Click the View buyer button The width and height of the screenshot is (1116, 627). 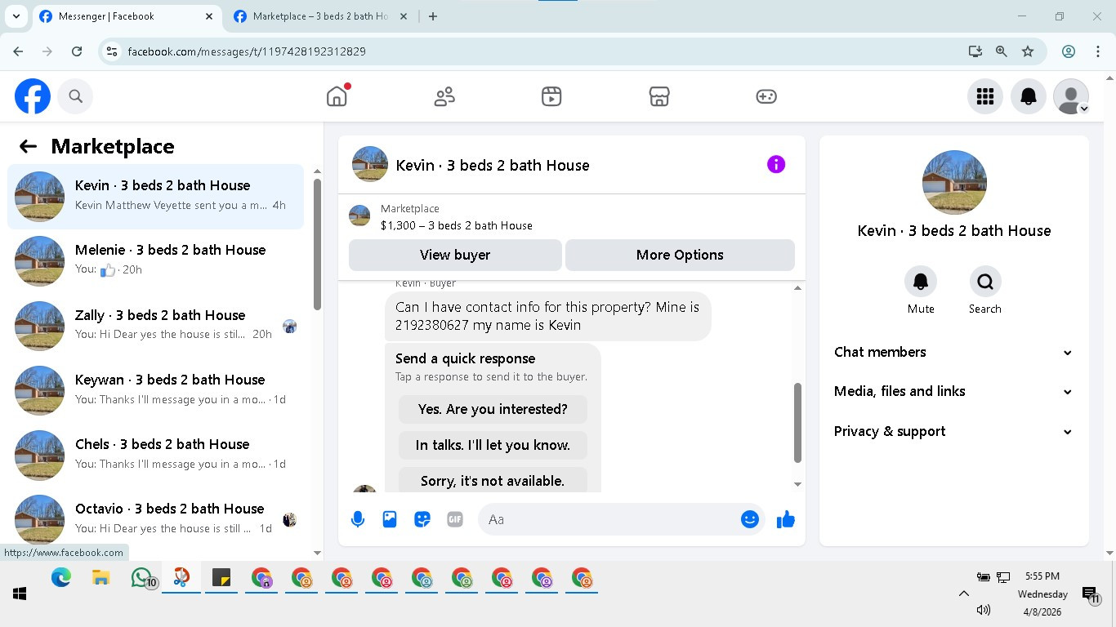(455, 255)
